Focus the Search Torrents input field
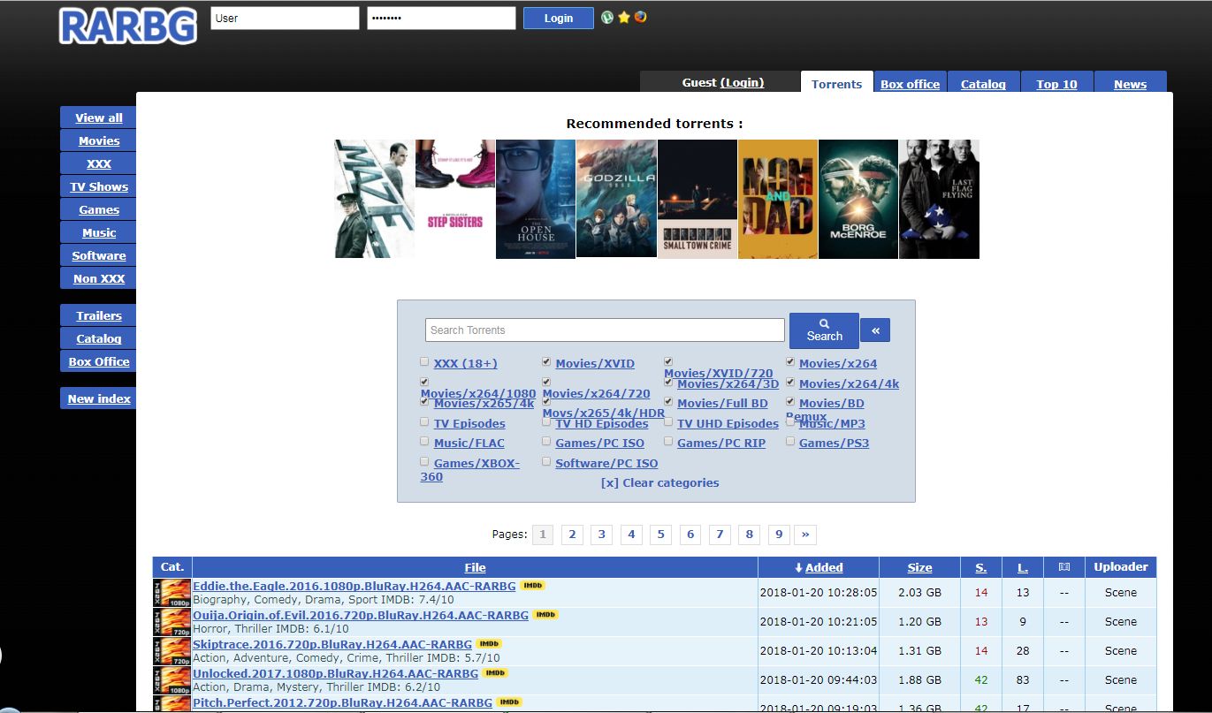Viewport: 1212px width, 713px height. [605, 330]
